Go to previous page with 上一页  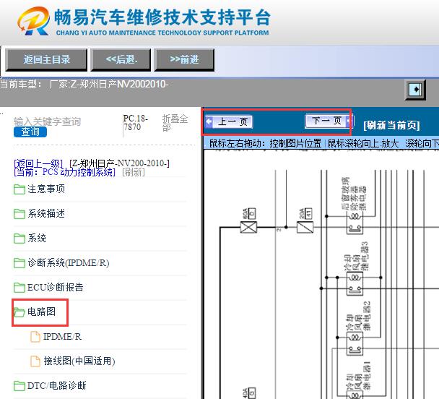click(x=229, y=121)
